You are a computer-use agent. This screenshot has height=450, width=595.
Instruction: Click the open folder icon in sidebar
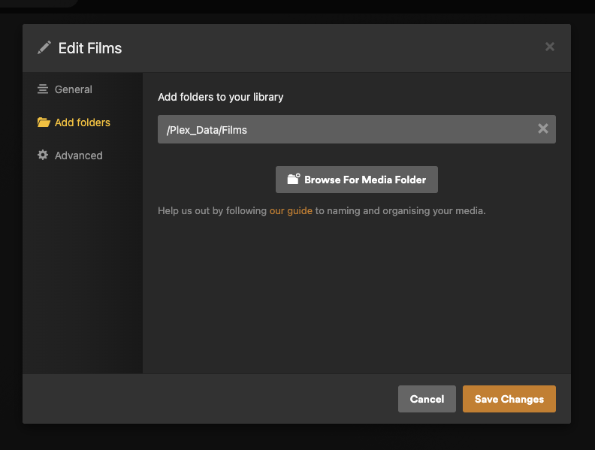pyautogui.click(x=44, y=122)
